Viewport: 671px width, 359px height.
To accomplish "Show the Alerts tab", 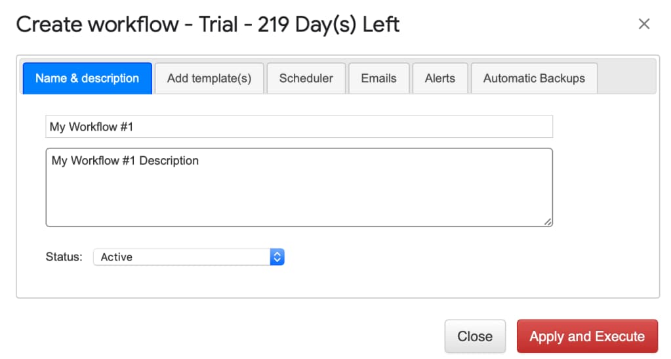I will pyautogui.click(x=439, y=78).
